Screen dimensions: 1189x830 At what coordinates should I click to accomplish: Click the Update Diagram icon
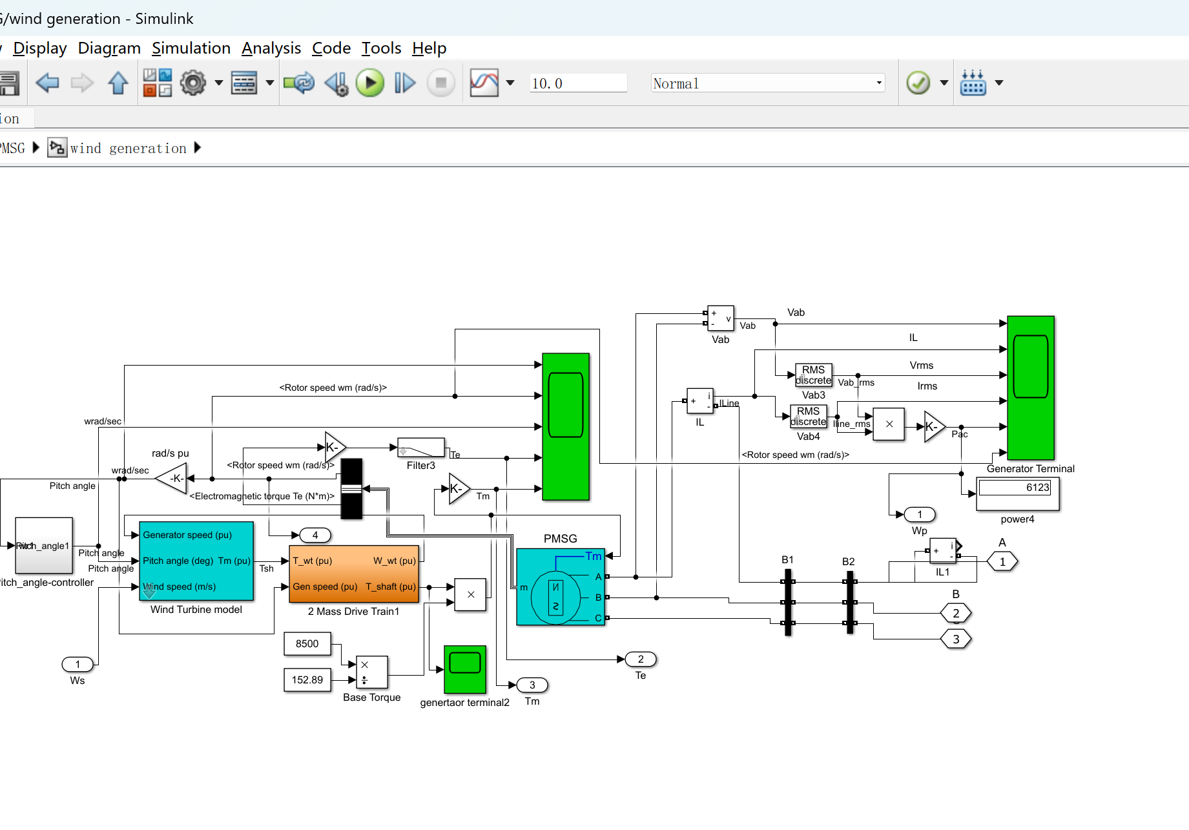pos(299,83)
